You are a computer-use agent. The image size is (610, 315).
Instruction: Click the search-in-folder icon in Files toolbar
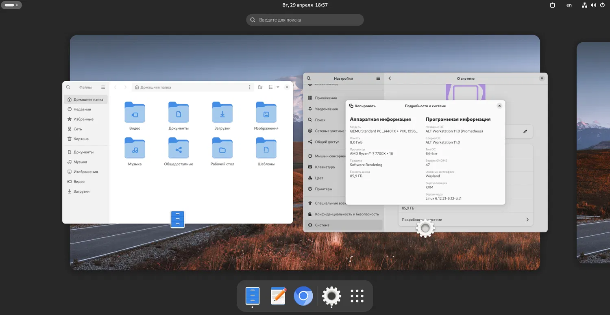tap(260, 87)
